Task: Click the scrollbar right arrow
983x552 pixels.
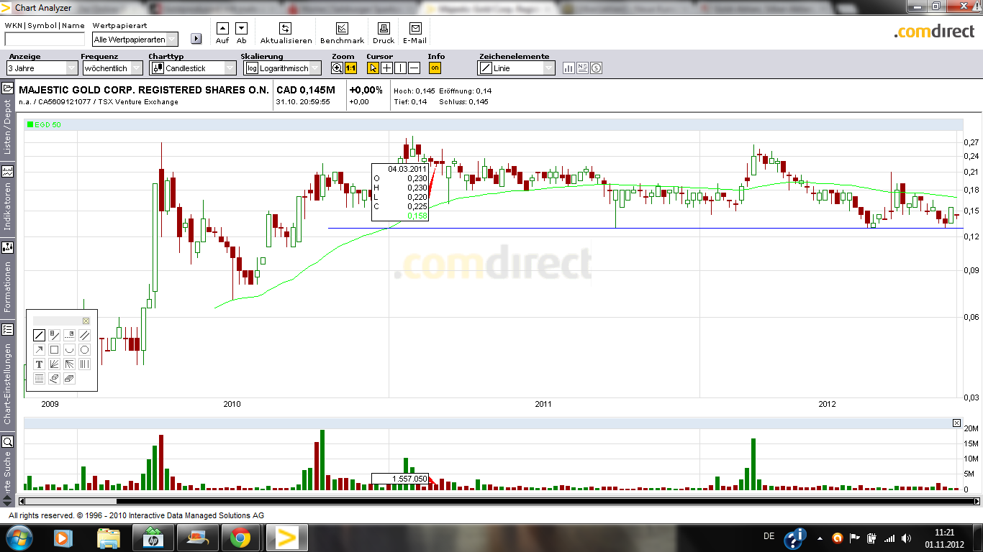Action: 975,501
